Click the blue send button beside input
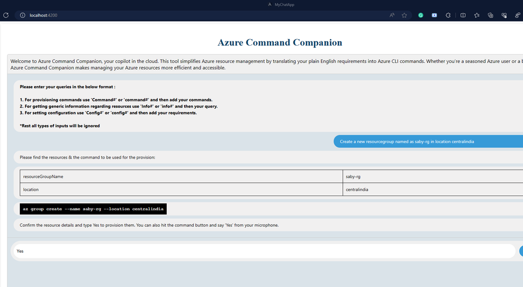 tap(521, 251)
